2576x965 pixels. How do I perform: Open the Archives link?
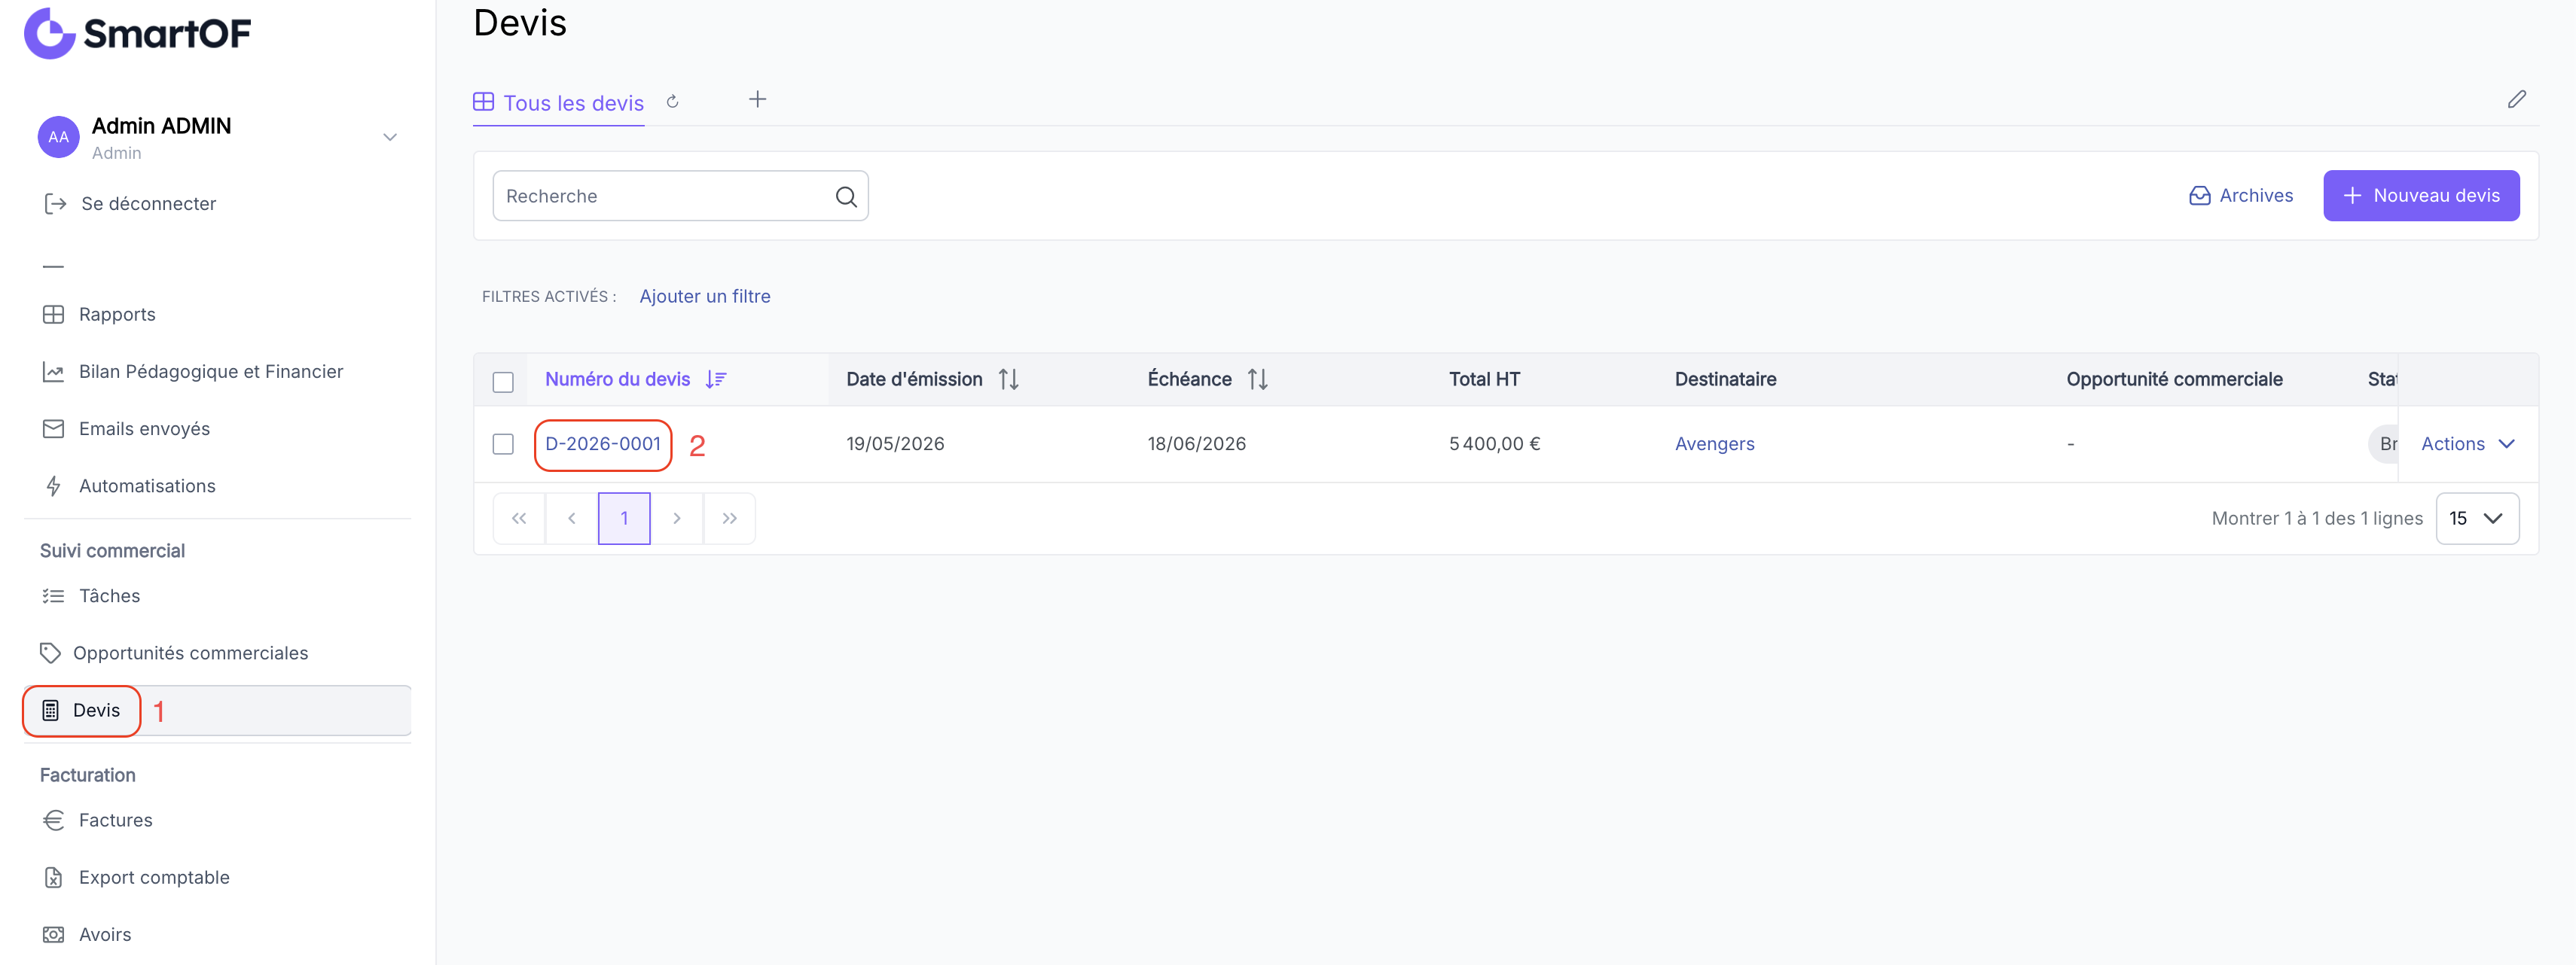pyautogui.click(x=2240, y=196)
